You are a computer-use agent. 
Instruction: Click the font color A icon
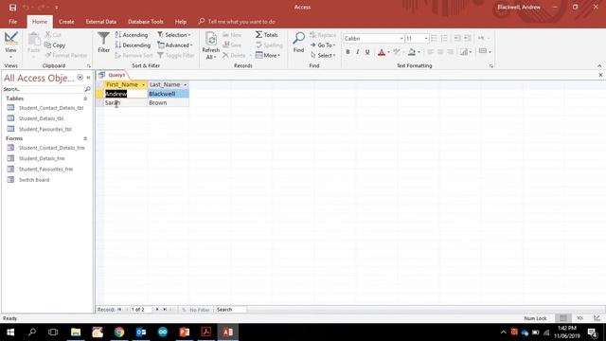tap(382, 52)
